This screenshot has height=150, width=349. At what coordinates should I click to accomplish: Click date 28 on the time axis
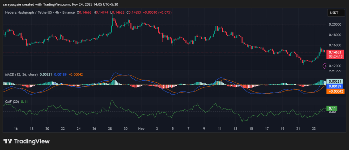110,129
